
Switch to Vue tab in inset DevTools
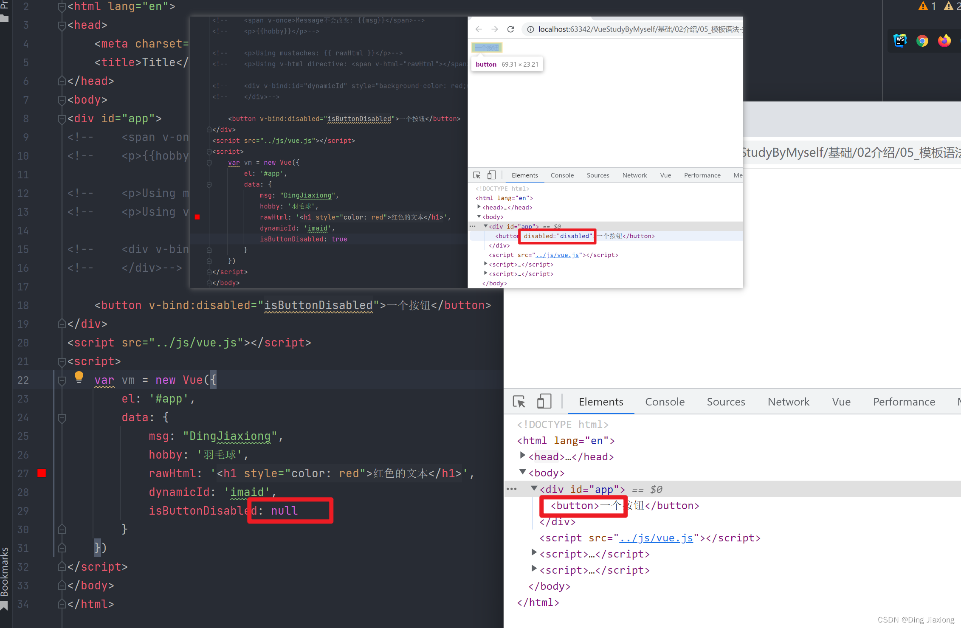[665, 175]
